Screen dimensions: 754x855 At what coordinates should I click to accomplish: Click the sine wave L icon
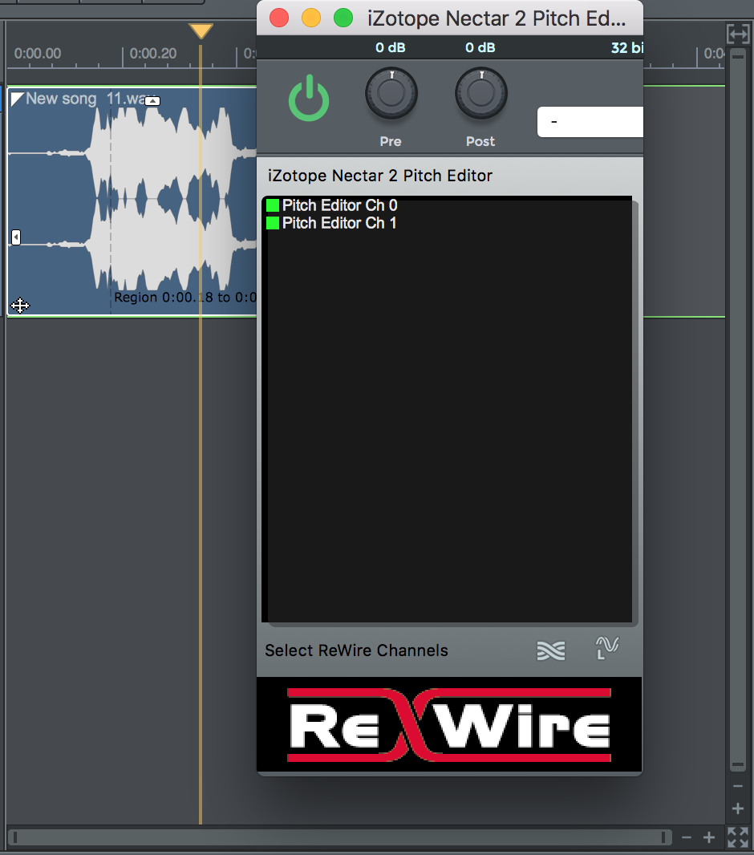(x=606, y=648)
